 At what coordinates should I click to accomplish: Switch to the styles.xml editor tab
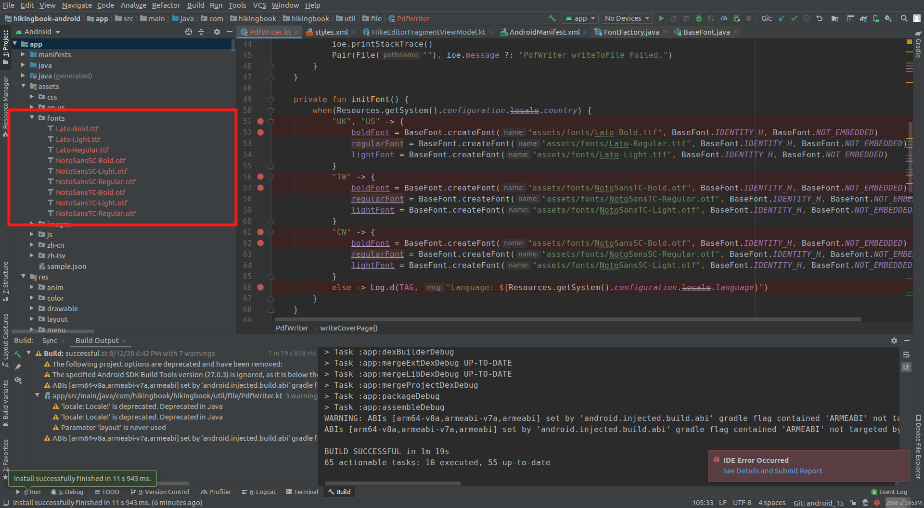[331, 32]
